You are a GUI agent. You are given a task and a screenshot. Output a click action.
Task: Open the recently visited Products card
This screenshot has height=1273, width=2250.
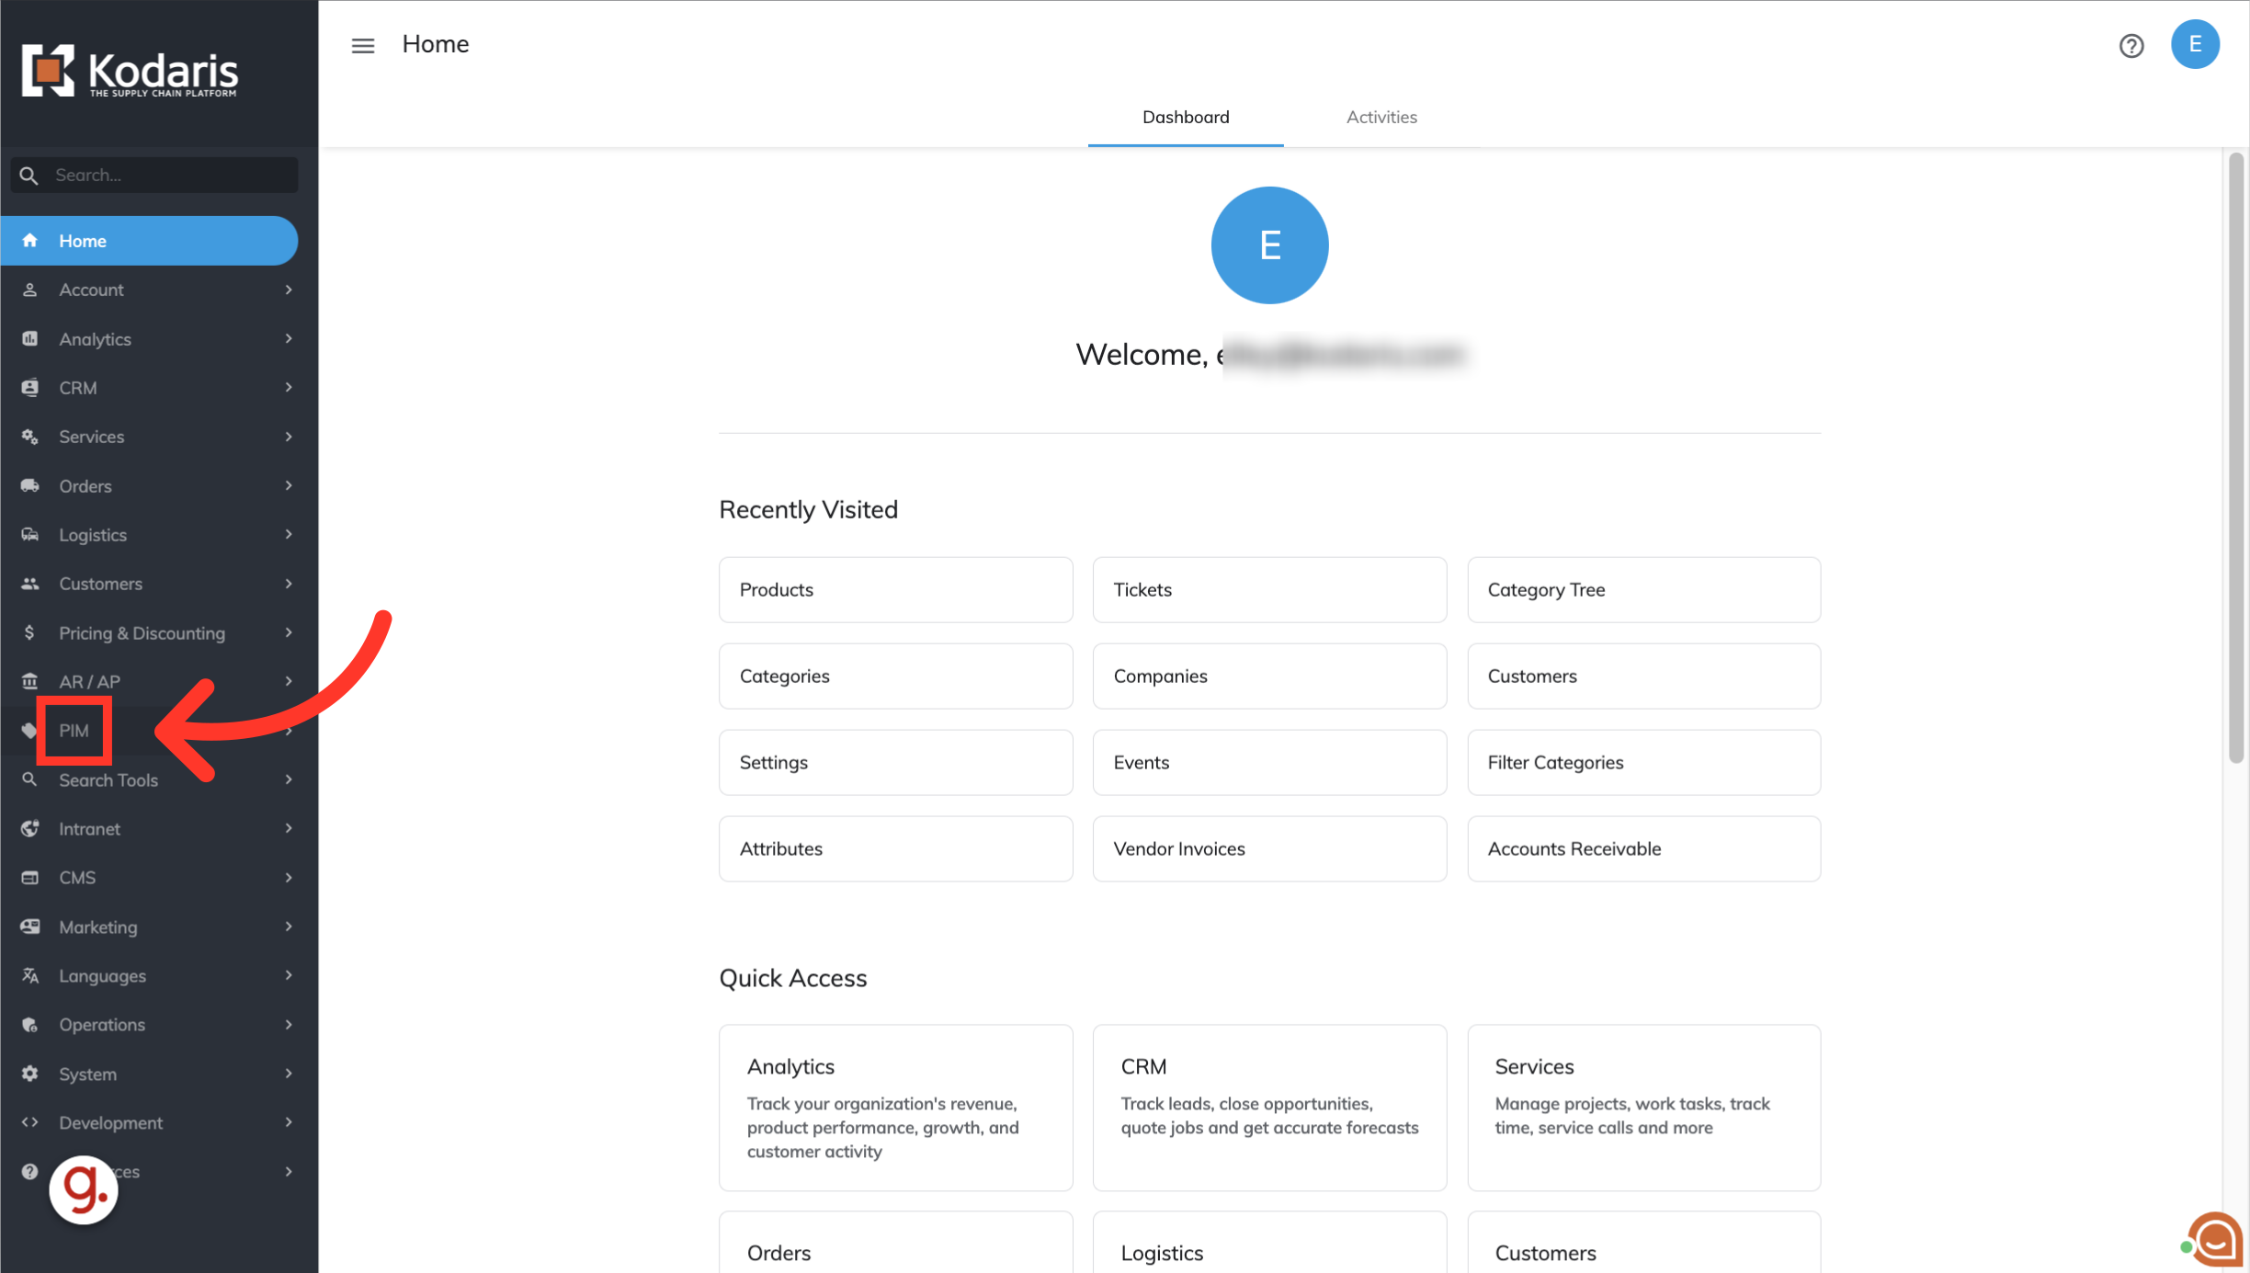pos(895,589)
